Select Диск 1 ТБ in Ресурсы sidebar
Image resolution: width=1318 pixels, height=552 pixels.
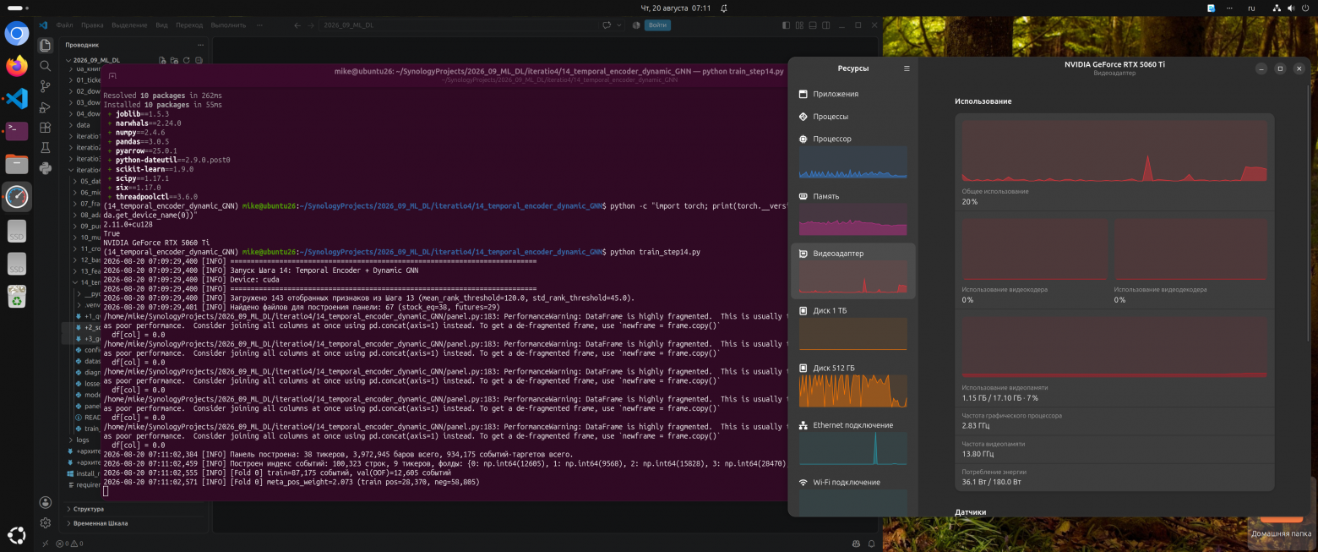[x=852, y=327]
